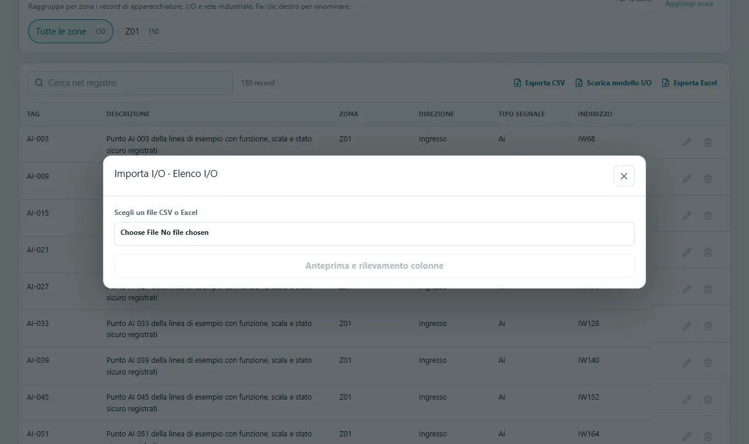The height and width of the screenshot is (444, 749).
Task: Edit the AI-021 record with the pencil icon
Action: pyautogui.click(x=687, y=252)
